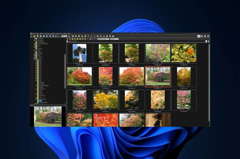240x159 pixels.
Task: Select the tall tree against blue sky thumbnail
Action: 79,53
